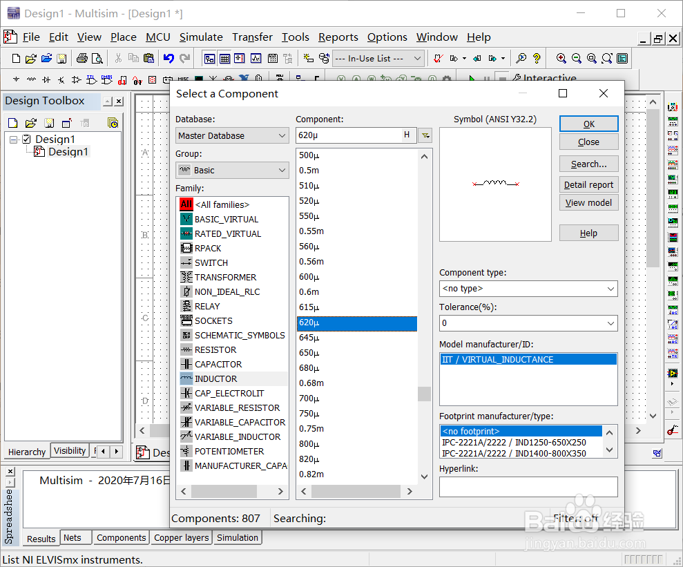Place a TTL component icon

click(91, 79)
